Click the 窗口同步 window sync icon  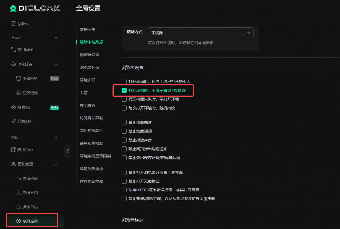(x=14, y=50)
